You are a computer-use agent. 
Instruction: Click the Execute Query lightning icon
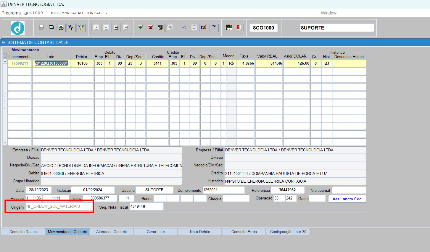click(81, 27)
